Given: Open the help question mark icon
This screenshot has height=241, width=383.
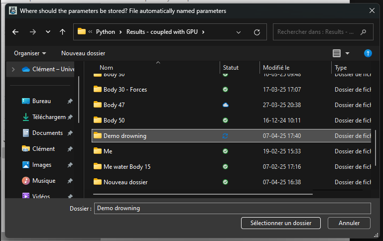Looking at the screenshot, I should point(368,53).
